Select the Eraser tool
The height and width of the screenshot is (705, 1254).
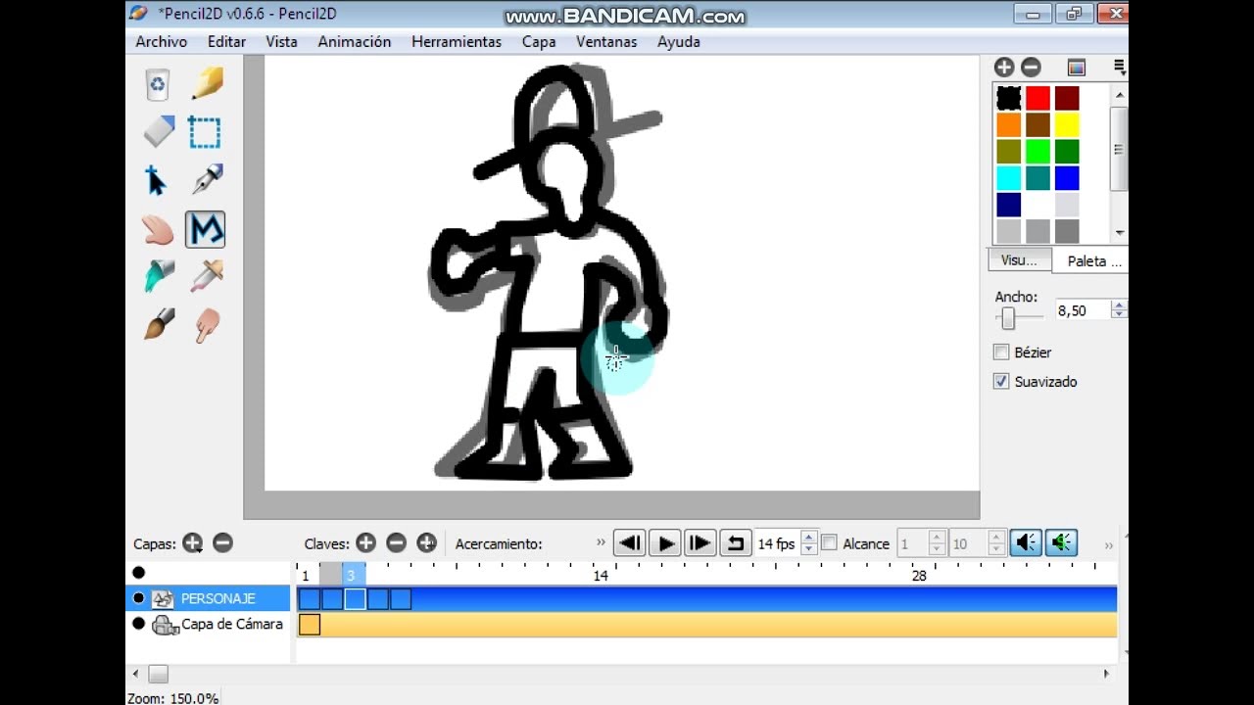coord(158,132)
